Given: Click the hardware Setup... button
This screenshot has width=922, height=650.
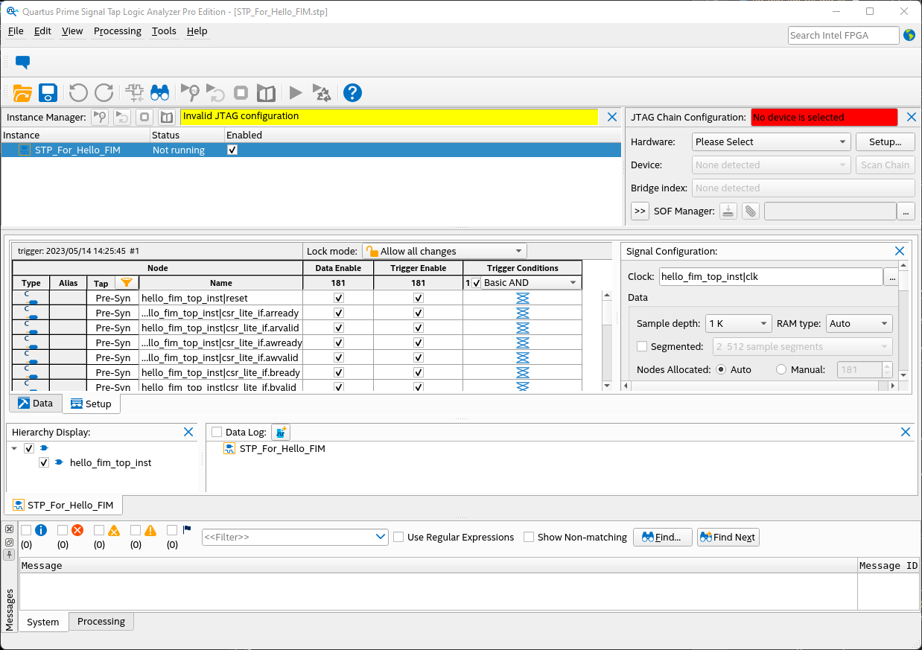Looking at the screenshot, I should [x=885, y=141].
